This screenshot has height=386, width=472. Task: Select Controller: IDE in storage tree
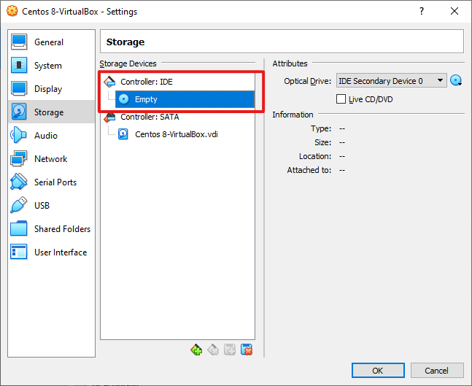[147, 82]
